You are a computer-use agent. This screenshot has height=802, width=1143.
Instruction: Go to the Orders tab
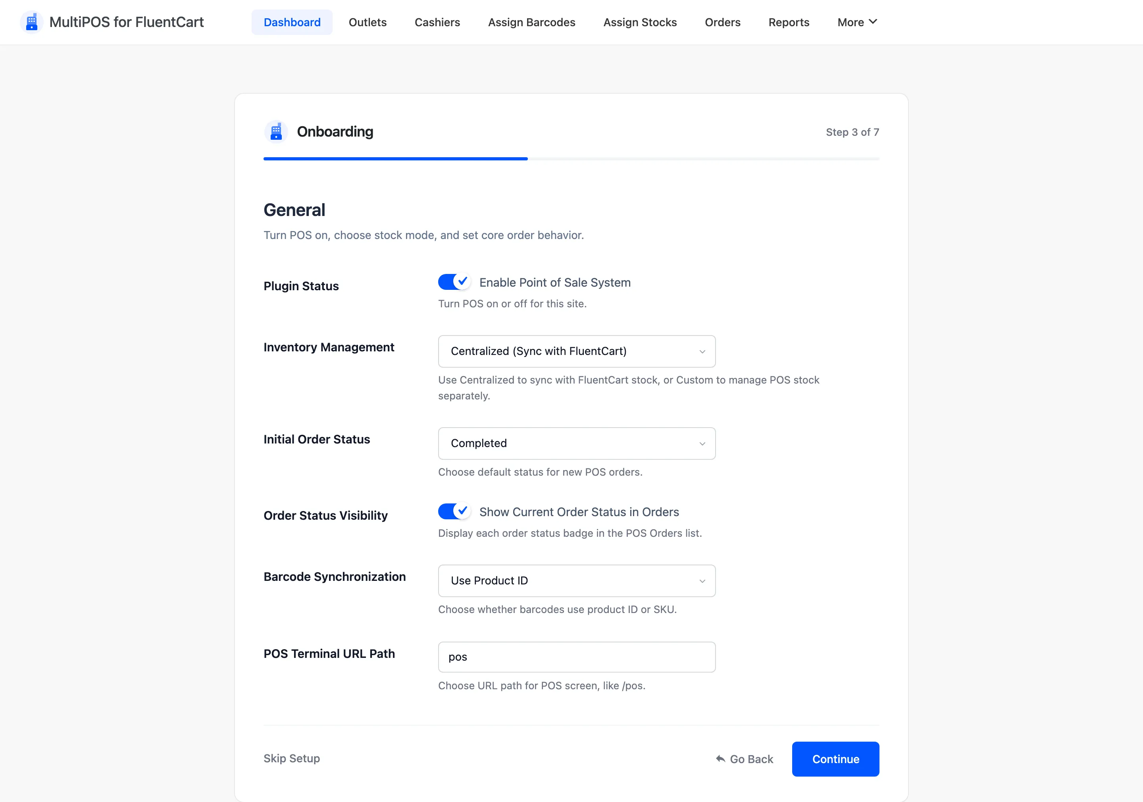pyautogui.click(x=722, y=22)
